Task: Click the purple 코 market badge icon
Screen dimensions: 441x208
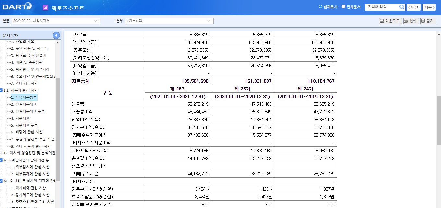Action: pos(45,7)
